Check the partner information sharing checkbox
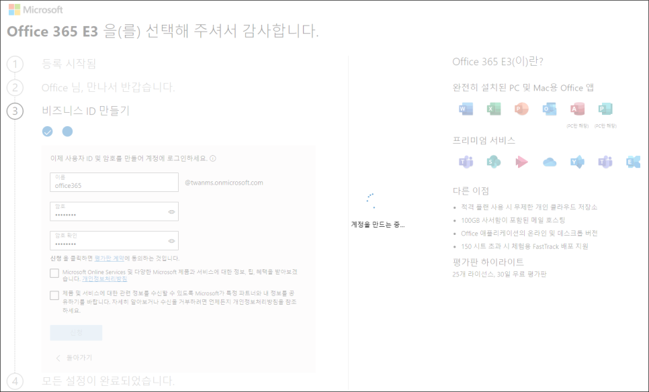The width and height of the screenshot is (649, 392). (54, 295)
